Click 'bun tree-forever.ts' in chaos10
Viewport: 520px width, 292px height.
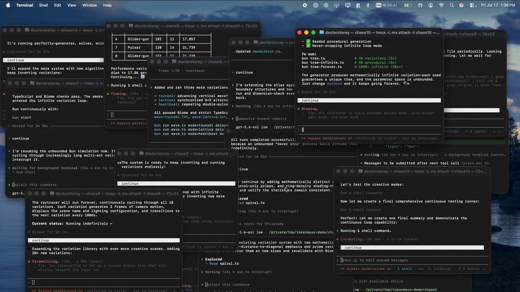[322, 67]
